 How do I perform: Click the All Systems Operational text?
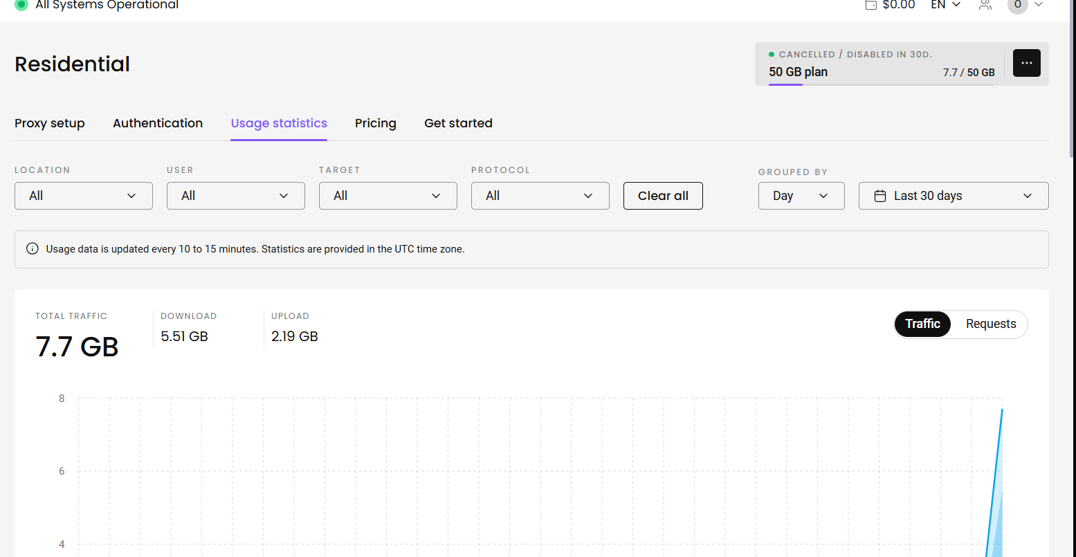coord(107,5)
